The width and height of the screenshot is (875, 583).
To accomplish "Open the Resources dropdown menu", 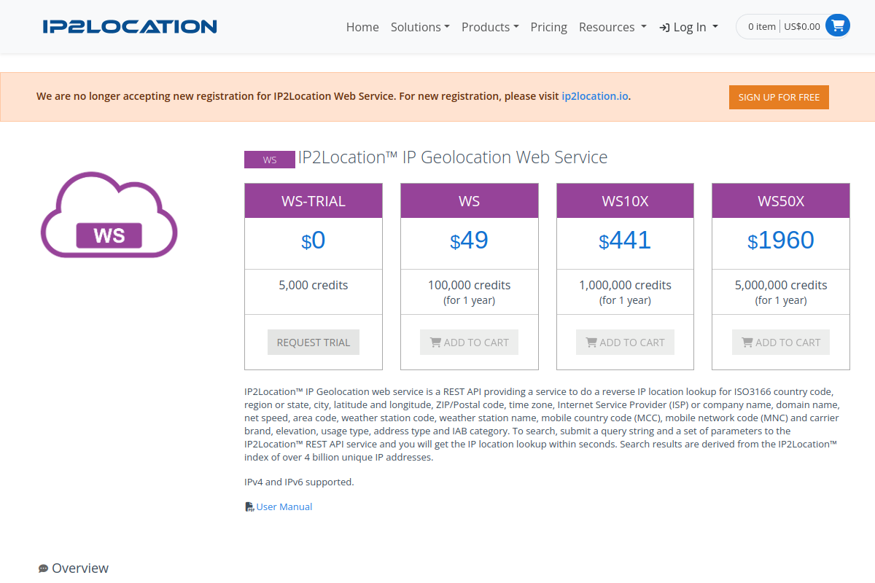I will pyautogui.click(x=612, y=27).
